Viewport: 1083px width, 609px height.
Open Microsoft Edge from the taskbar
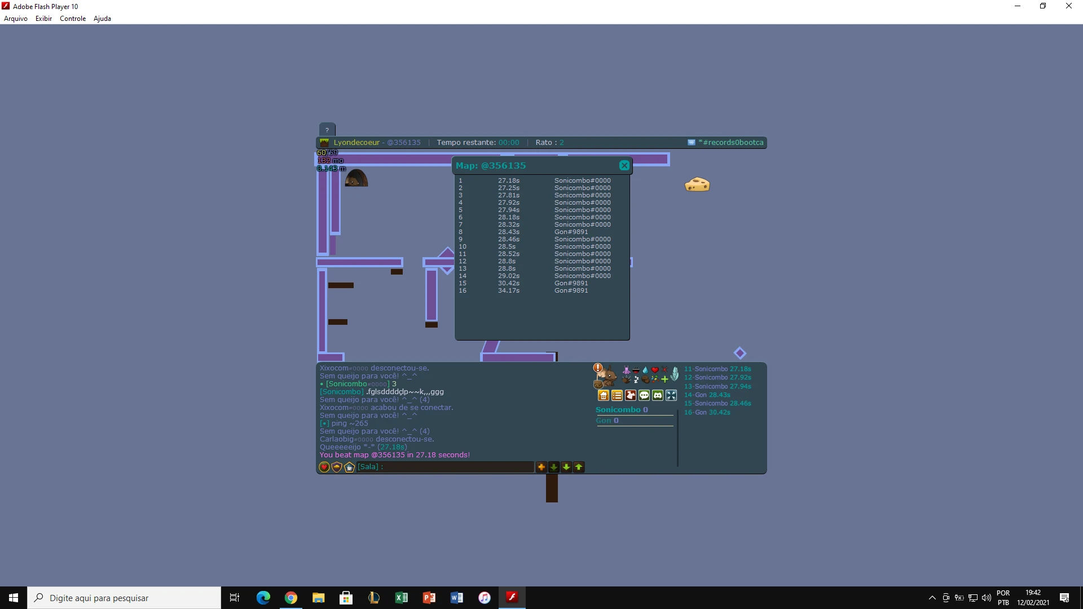point(263,598)
